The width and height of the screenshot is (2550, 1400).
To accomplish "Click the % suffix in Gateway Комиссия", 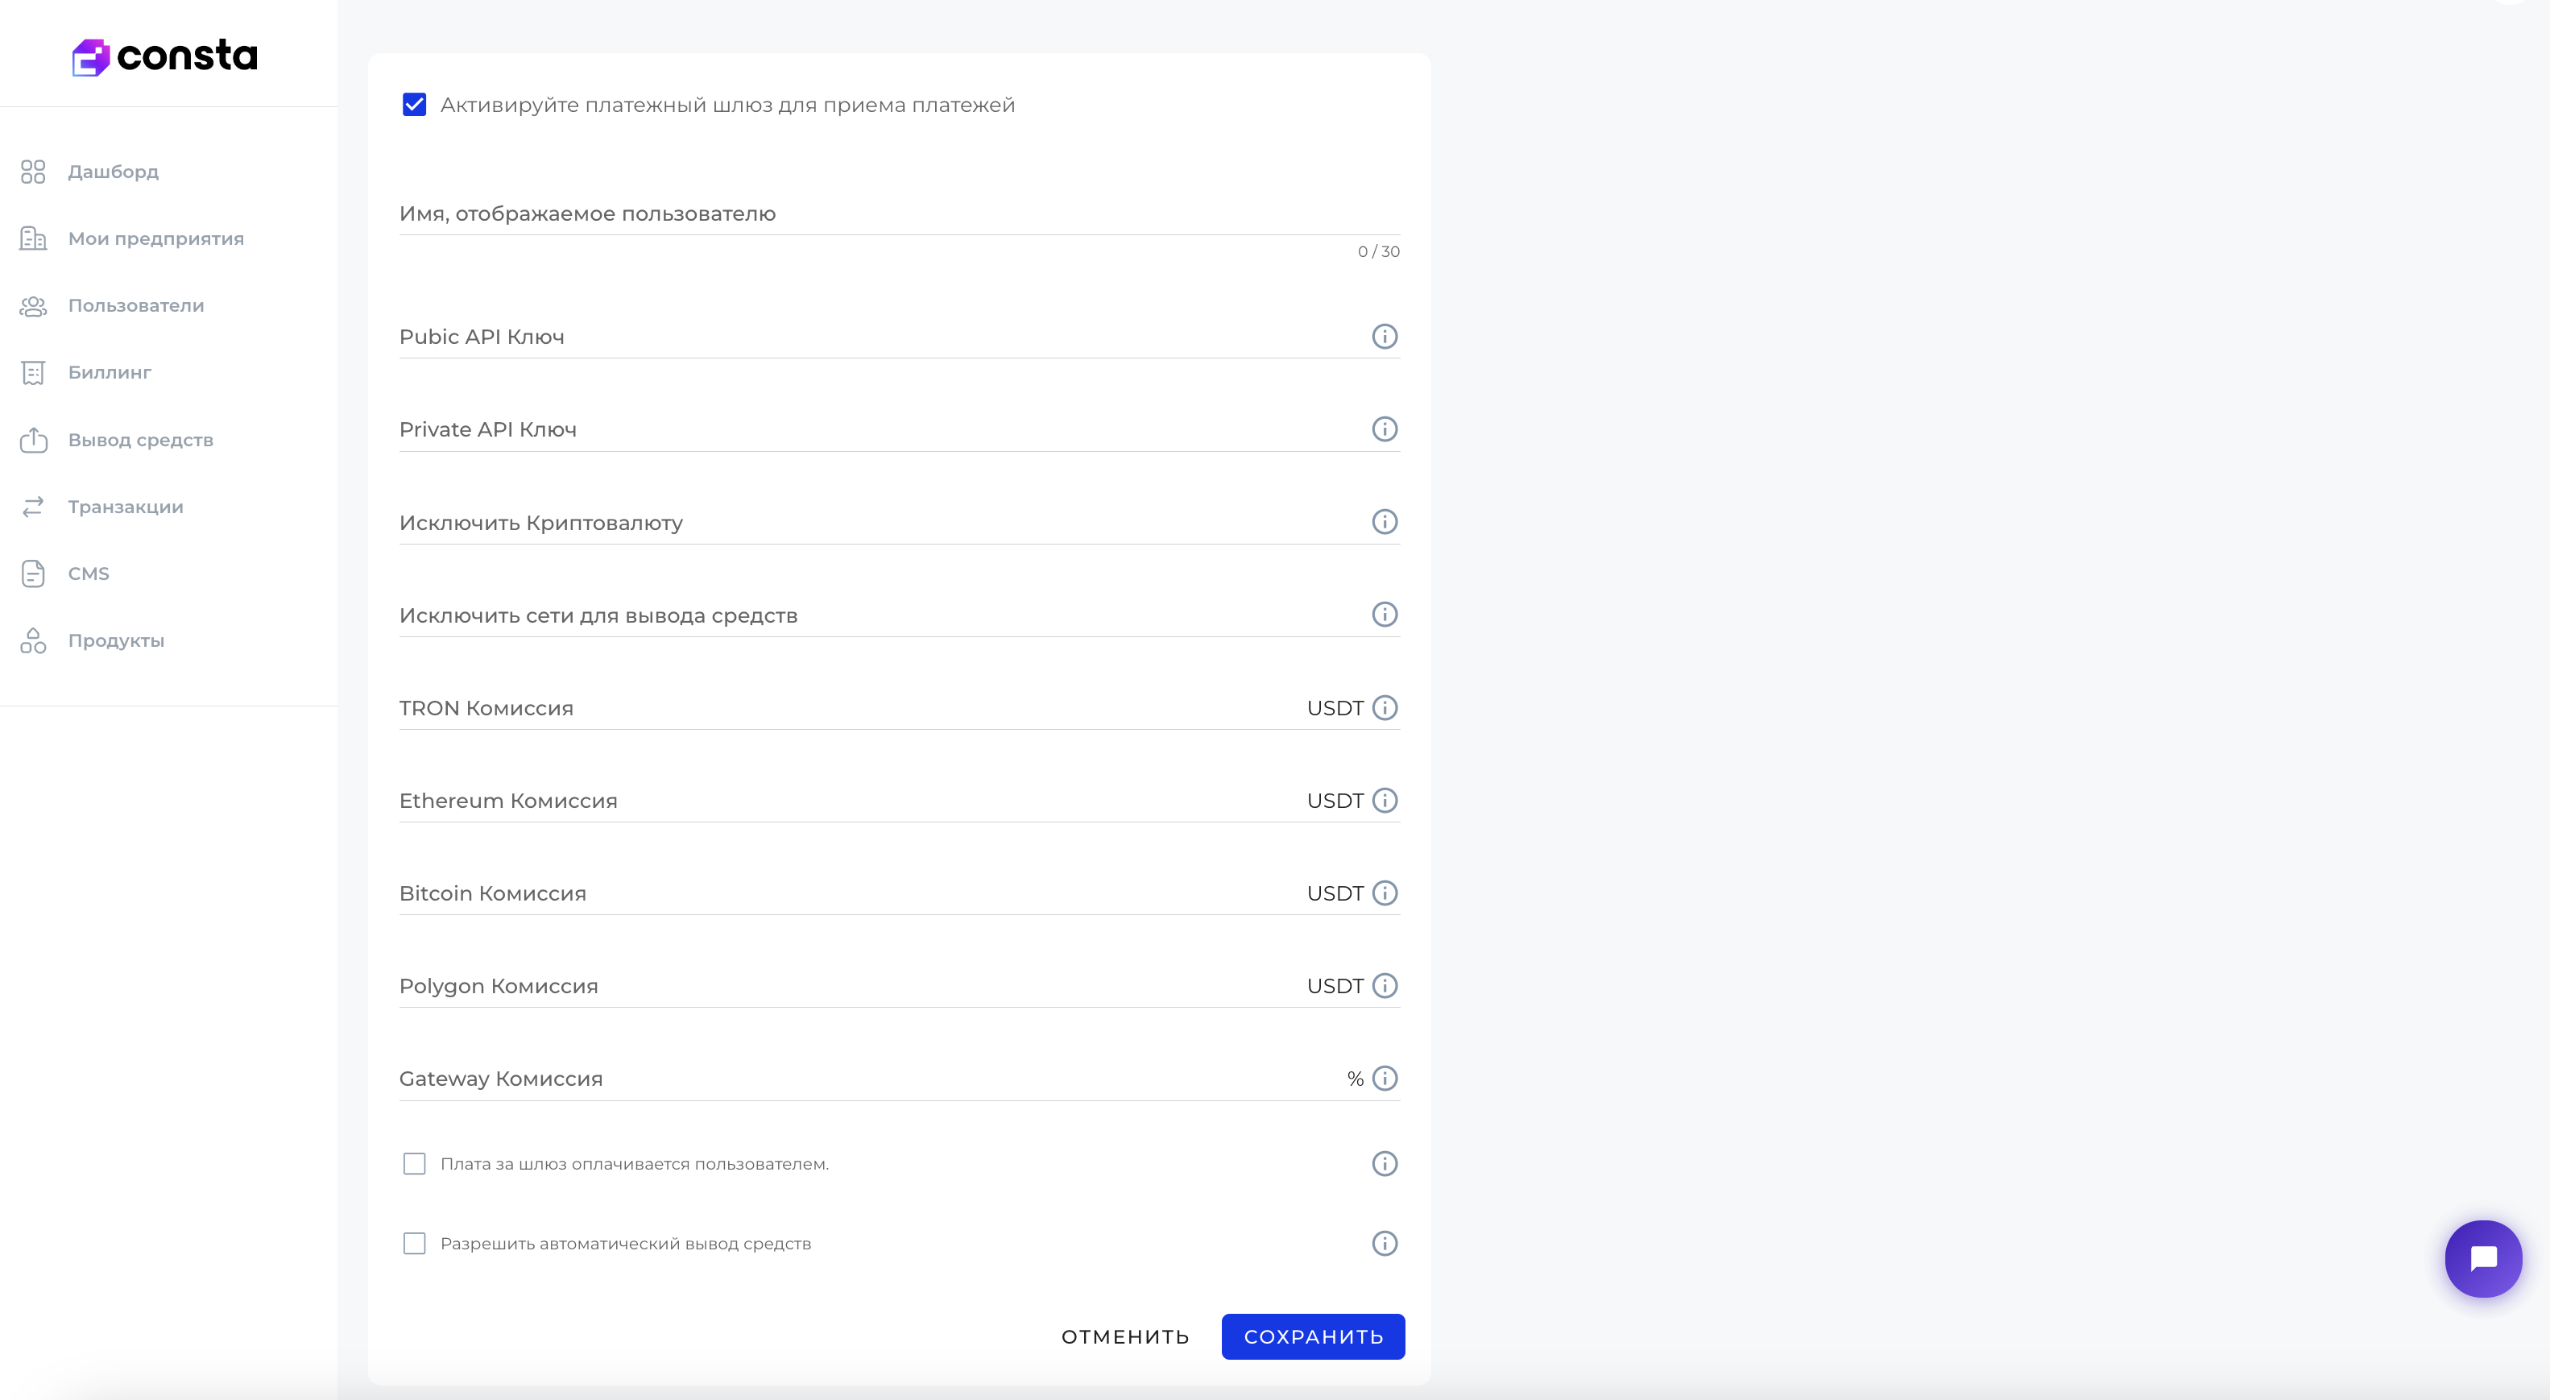I will coord(1356,1079).
